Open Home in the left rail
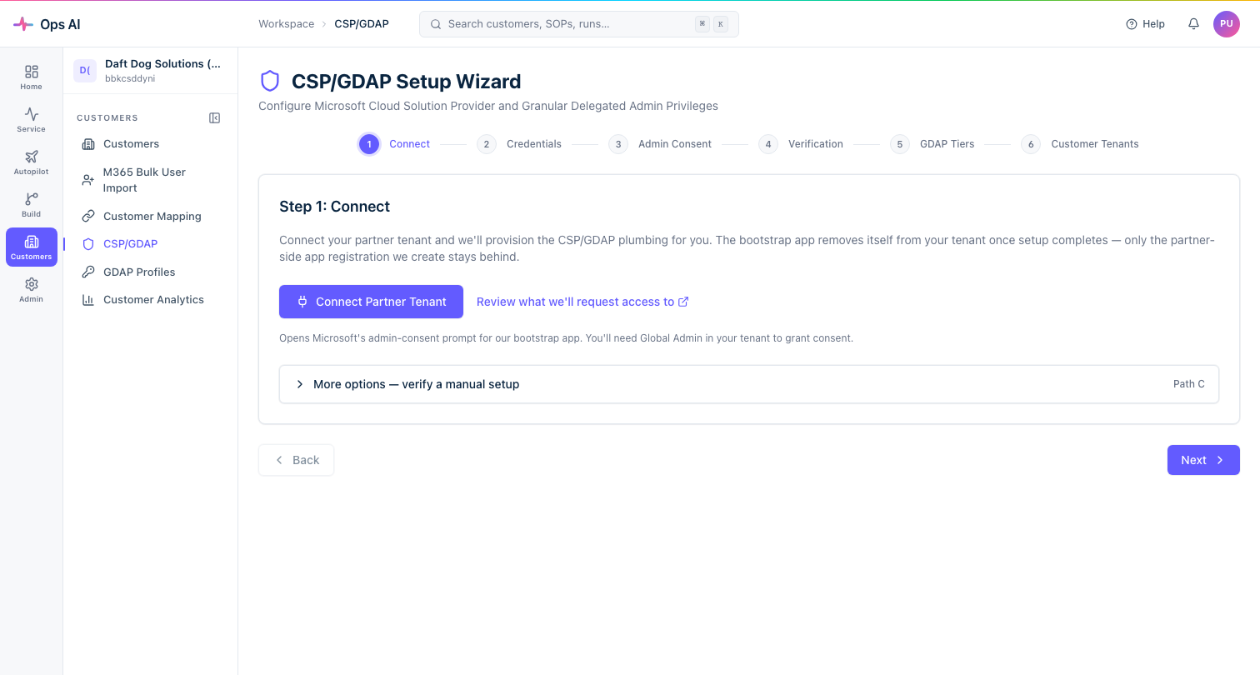This screenshot has width=1260, height=675. tap(32, 77)
